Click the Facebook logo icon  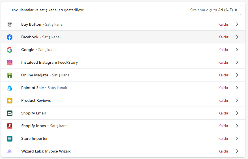10,37
